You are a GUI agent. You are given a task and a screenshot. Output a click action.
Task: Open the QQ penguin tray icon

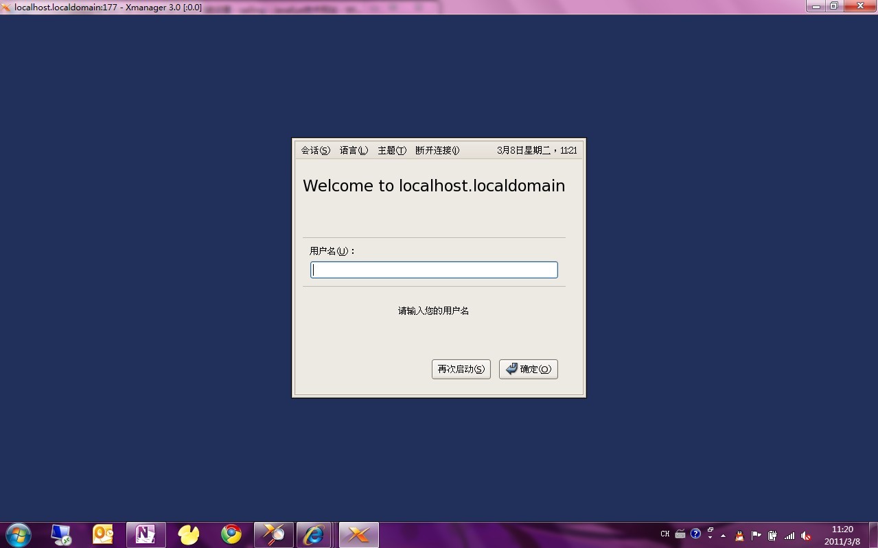tap(739, 536)
